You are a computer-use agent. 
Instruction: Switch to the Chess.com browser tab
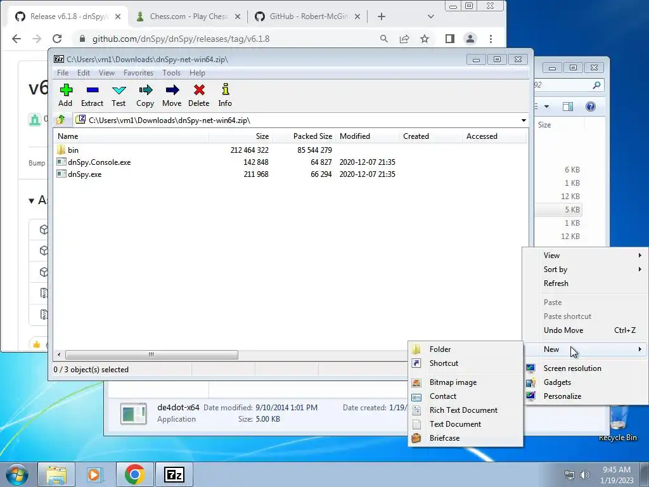point(188,16)
